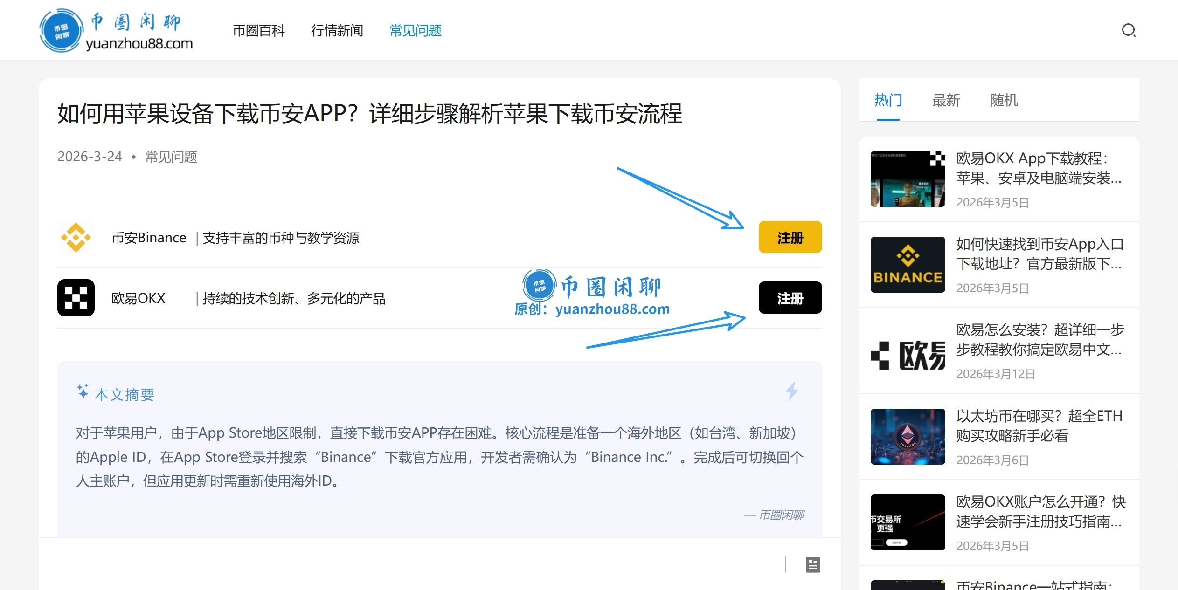Click the OKX checkerboard logo icon
This screenshot has height=590, width=1178.
pyautogui.click(x=76, y=298)
